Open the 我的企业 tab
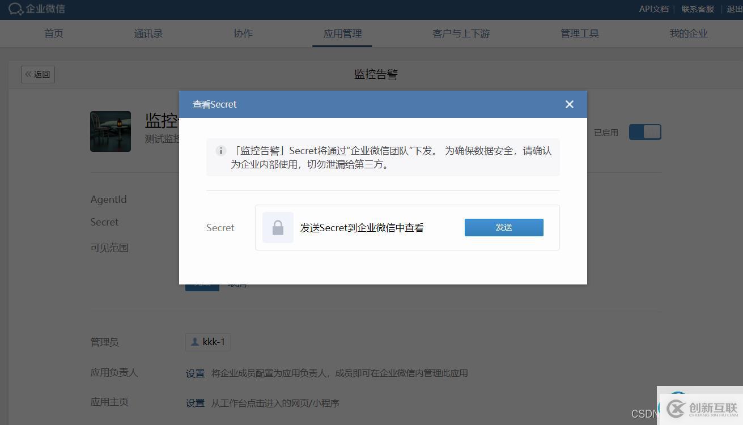The width and height of the screenshot is (743, 425). pyautogui.click(x=689, y=33)
